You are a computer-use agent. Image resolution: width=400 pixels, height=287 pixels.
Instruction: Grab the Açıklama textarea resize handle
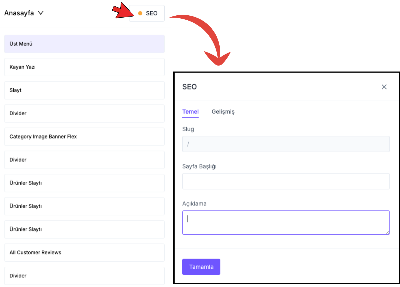pos(388,232)
